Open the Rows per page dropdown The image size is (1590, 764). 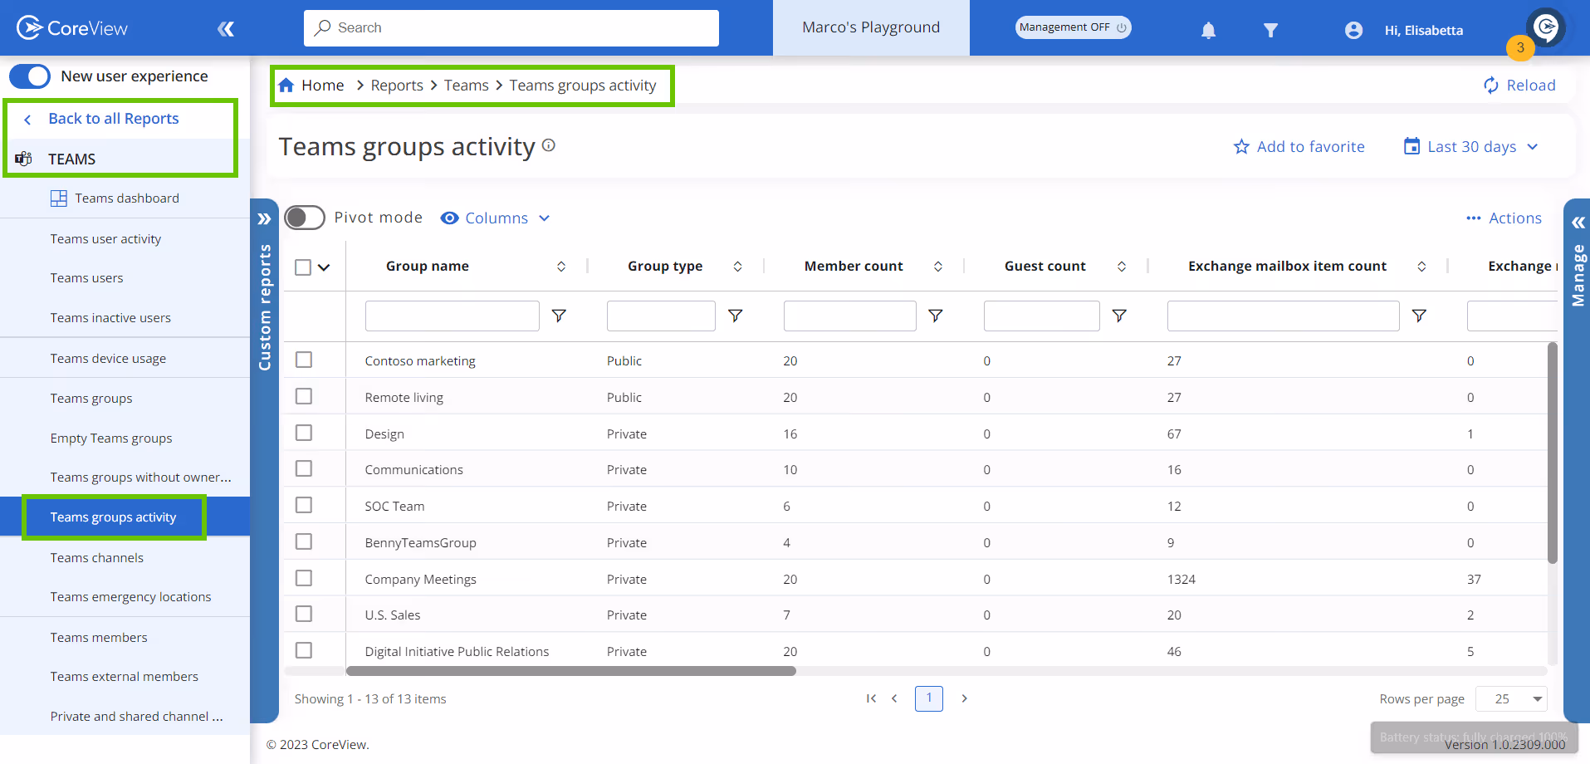pyautogui.click(x=1511, y=698)
